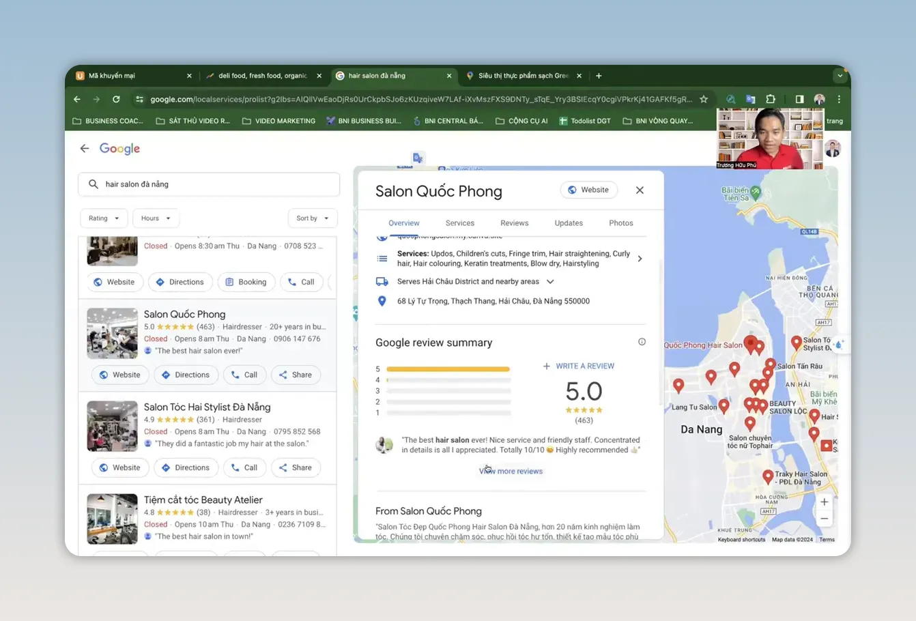Switch to Reviews tab

click(515, 223)
